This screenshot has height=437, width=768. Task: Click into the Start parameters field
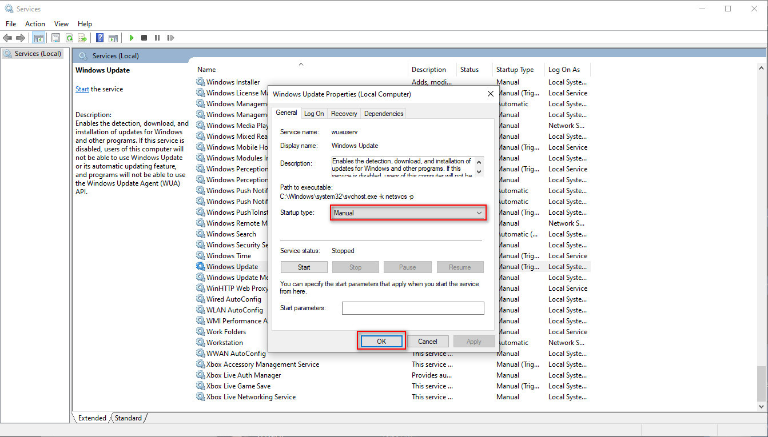click(413, 308)
